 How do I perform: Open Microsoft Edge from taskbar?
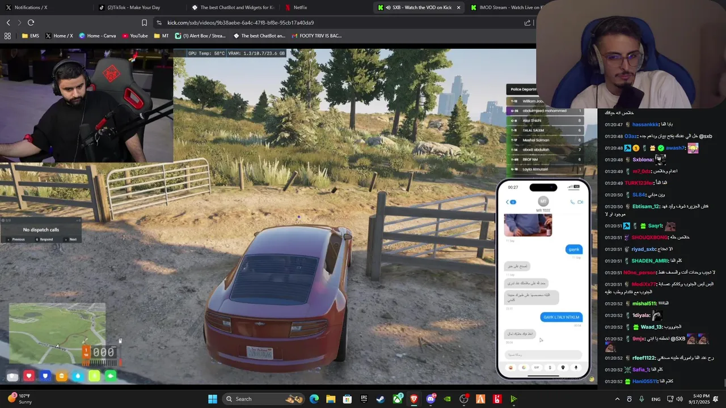(x=314, y=399)
